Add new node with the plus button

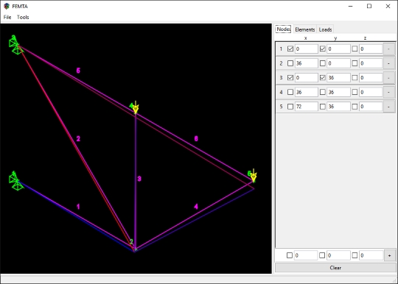click(x=389, y=255)
